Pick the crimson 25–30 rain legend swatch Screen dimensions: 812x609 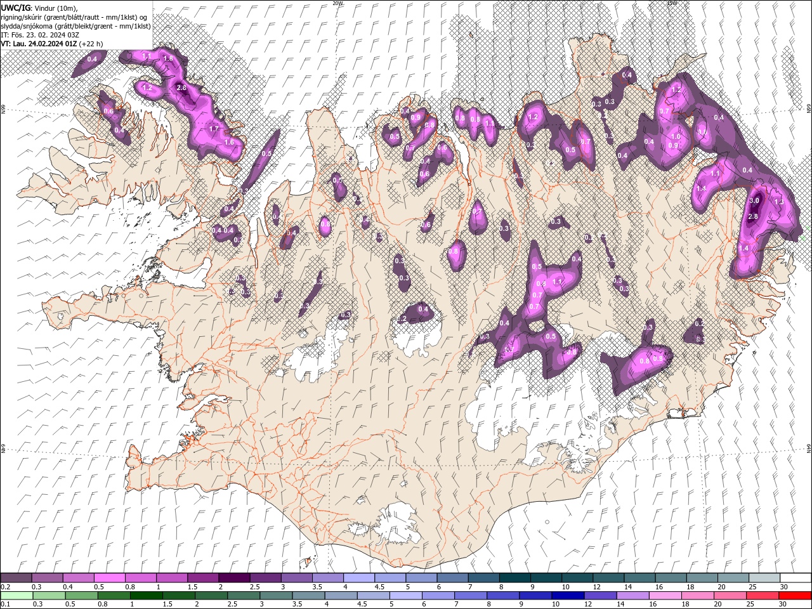pos(762,596)
